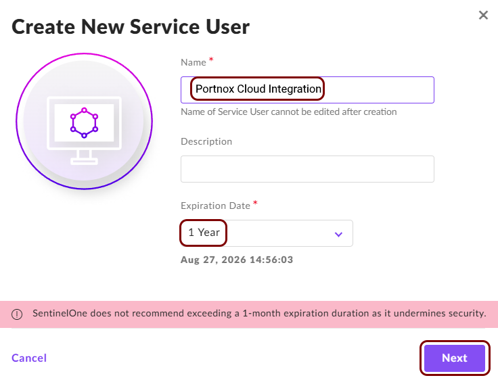Click the Expiration Date label
This screenshot has width=498, height=380.
click(x=216, y=206)
